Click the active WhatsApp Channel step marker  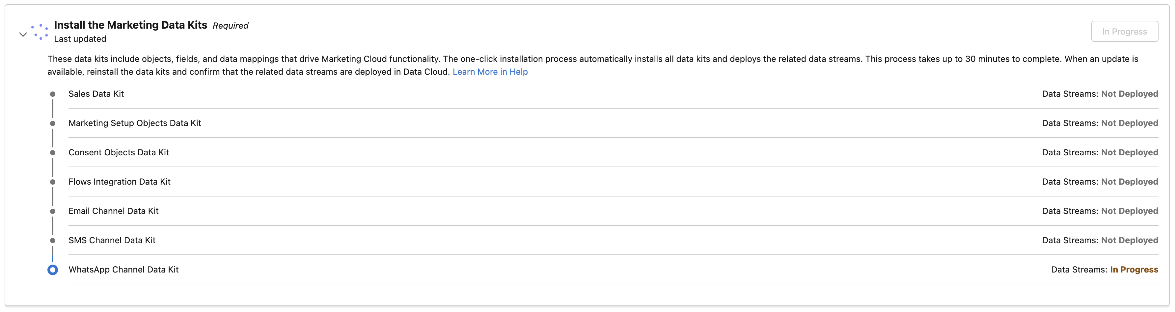(53, 270)
